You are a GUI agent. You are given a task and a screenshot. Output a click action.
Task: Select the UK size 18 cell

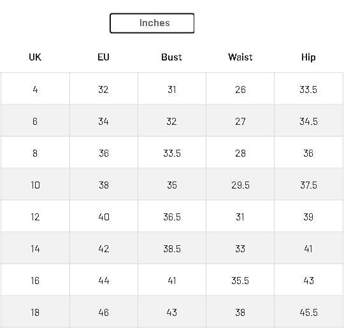[35, 311]
